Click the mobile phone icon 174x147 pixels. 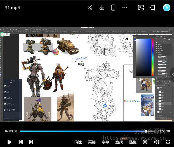[x=113, y=8]
